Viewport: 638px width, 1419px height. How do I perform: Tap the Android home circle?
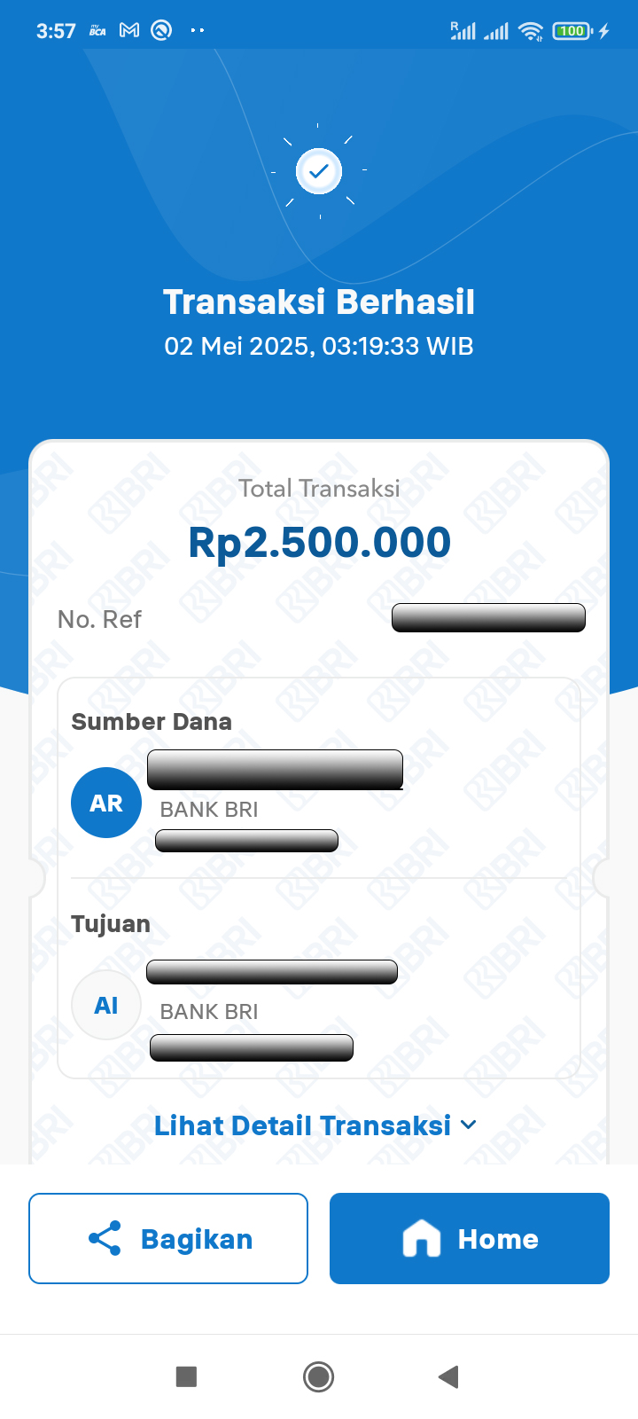319,1376
